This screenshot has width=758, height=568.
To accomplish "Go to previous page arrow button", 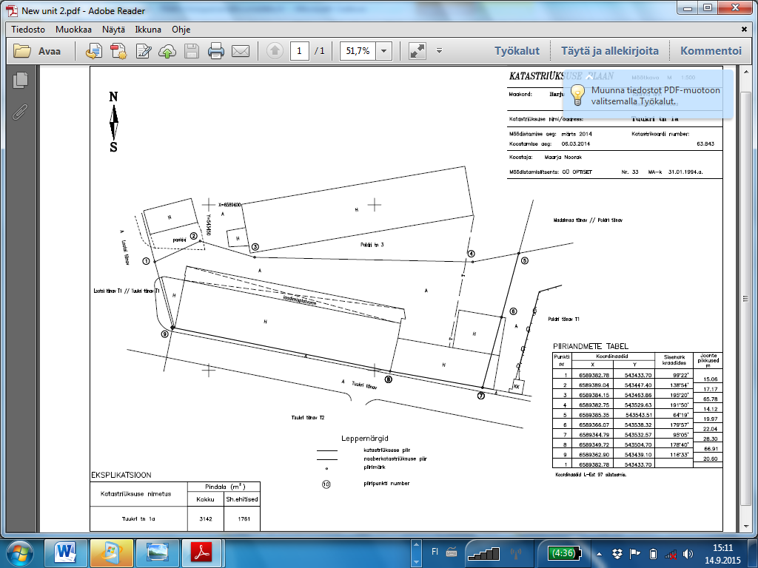I will pos(275,51).
